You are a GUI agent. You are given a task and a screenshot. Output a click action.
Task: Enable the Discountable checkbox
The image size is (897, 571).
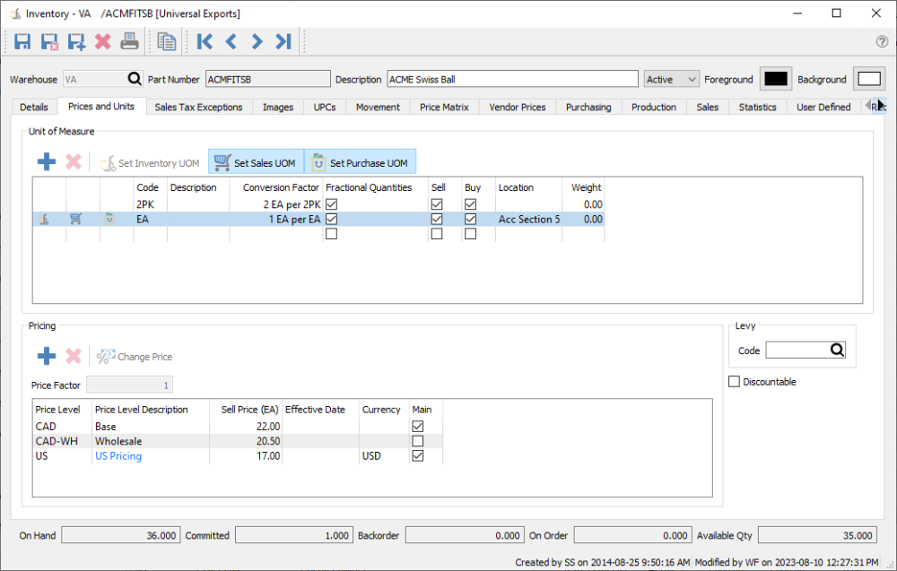[x=735, y=381]
